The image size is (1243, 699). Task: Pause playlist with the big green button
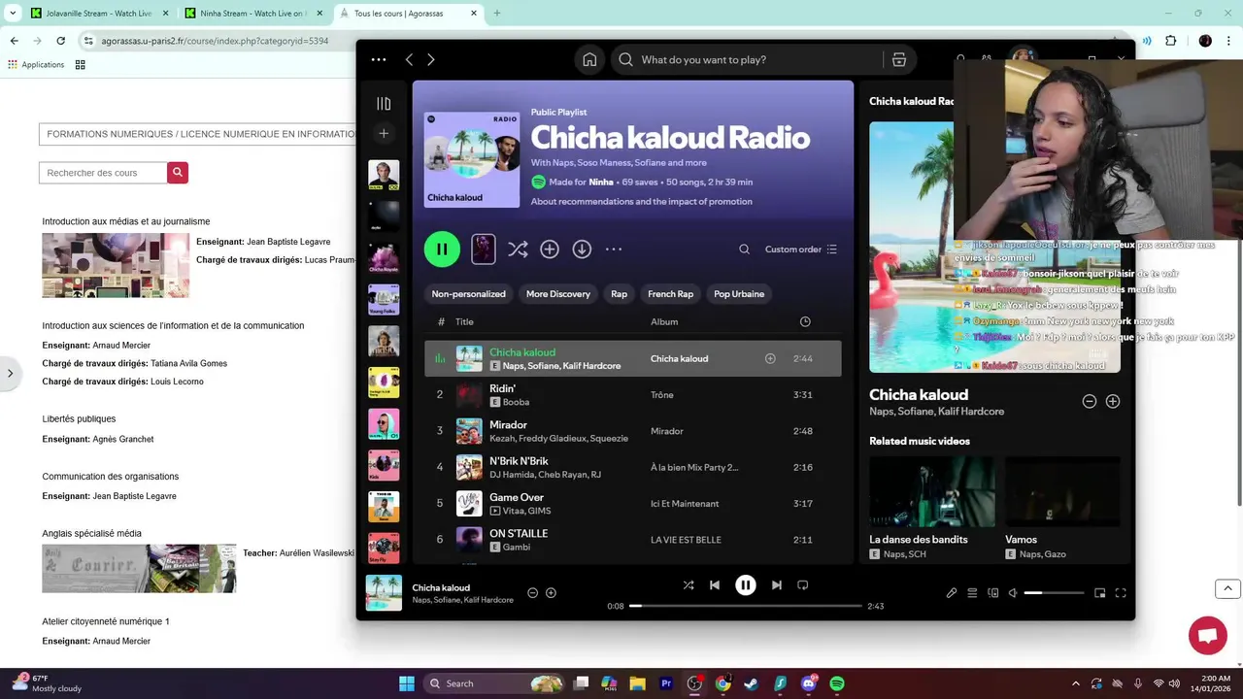coord(442,249)
